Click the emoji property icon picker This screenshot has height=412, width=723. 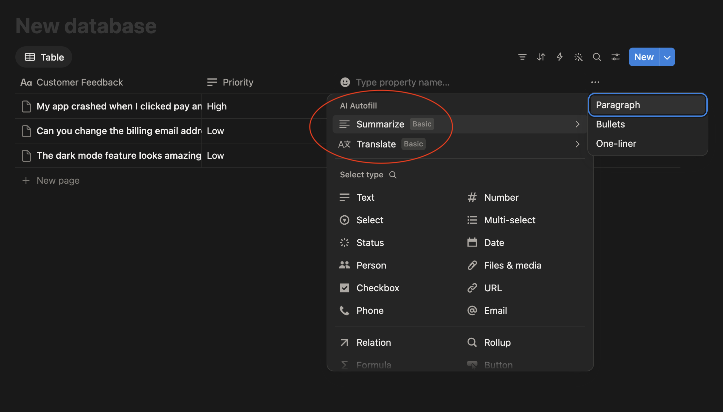345,82
